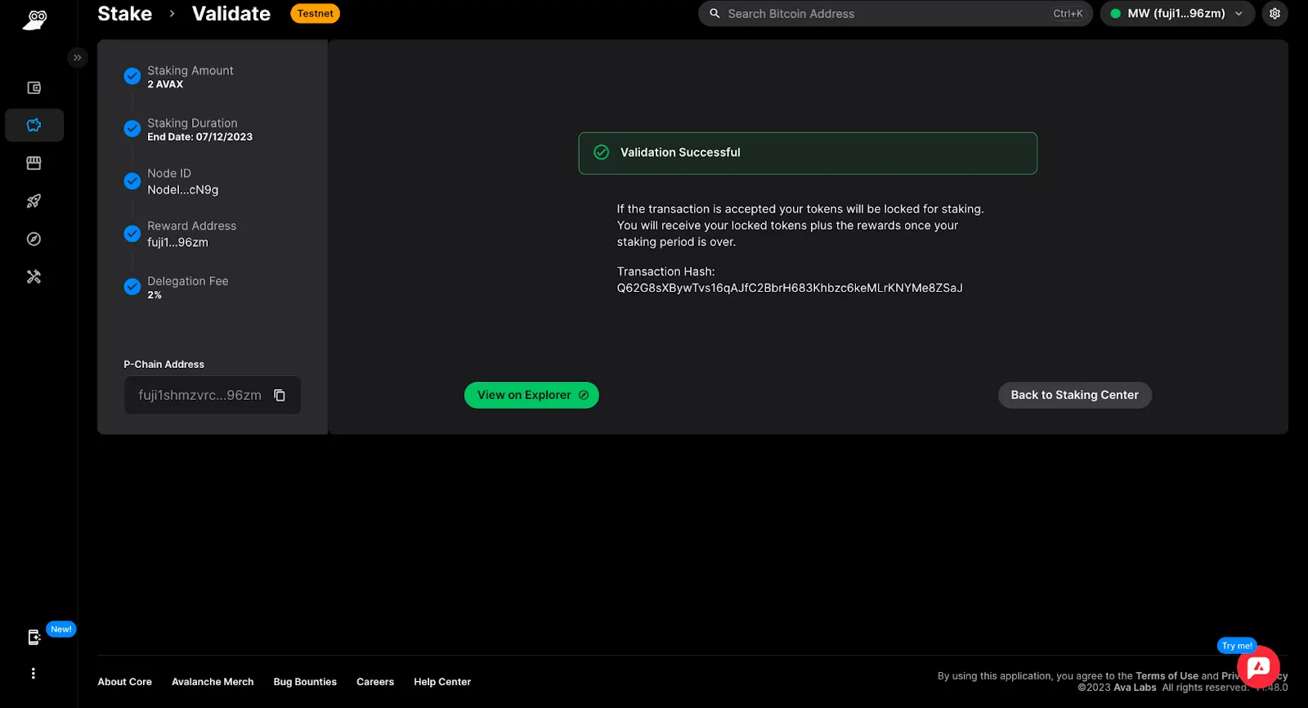Click Back to Staking Center button

pyautogui.click(x=1074, y=395)
